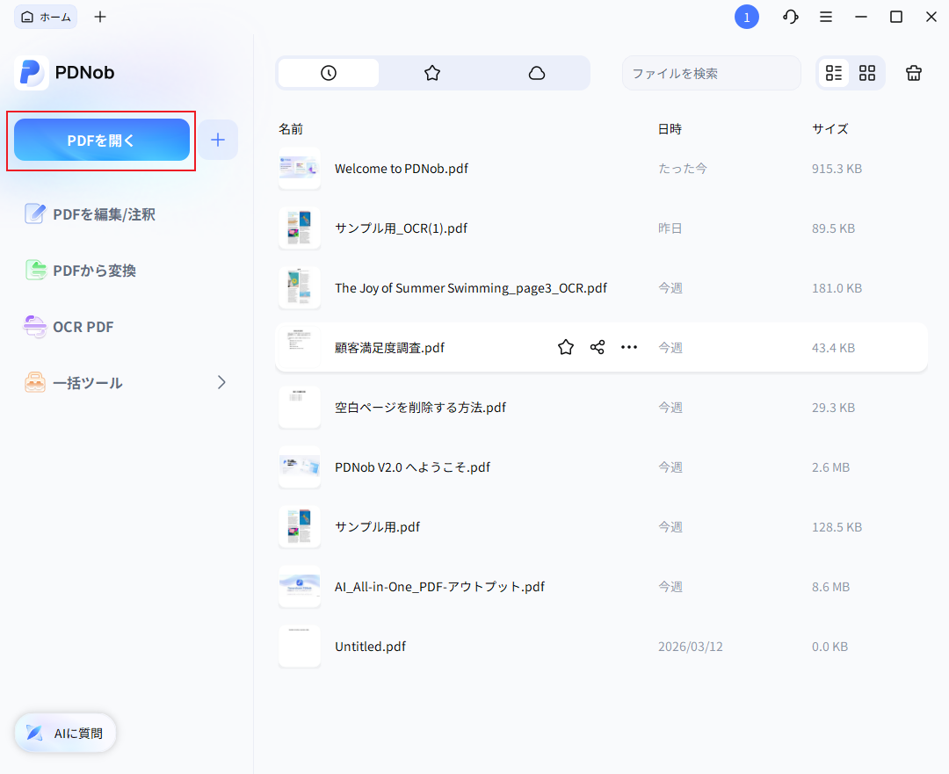Open PDNob V2.0 へようこそ.pdf
Image resolution: width=949 pixels, height=774 pixels.
coord(413,467)
